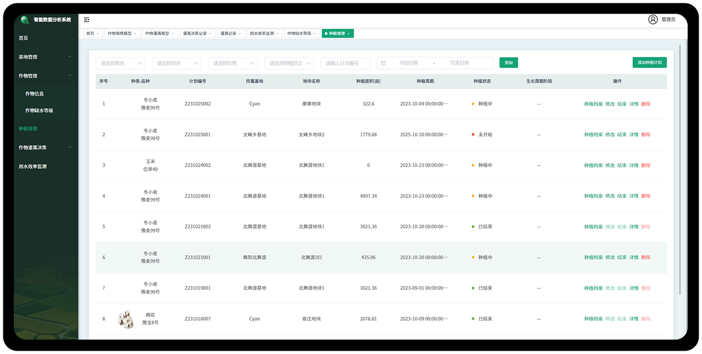The height and width of the screenshot is (354, 702).
Task: Expand 基地管理 in the sidebar
Action: point(45,57)
